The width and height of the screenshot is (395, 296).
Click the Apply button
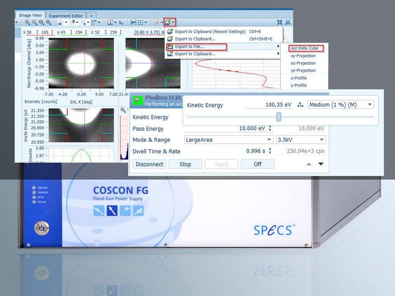[221, 164]
